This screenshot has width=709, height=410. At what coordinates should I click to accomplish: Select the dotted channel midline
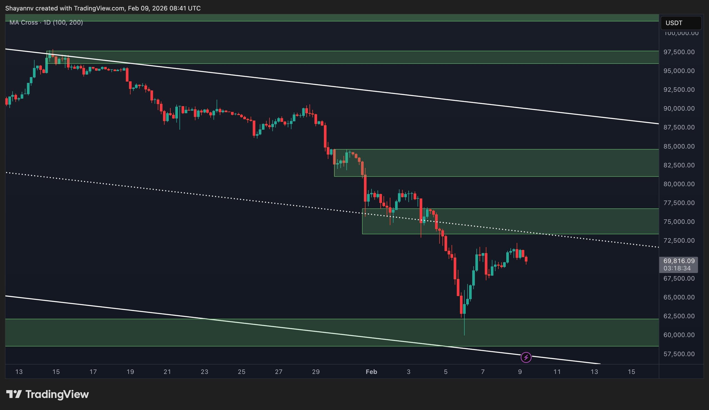click(197, 194)
